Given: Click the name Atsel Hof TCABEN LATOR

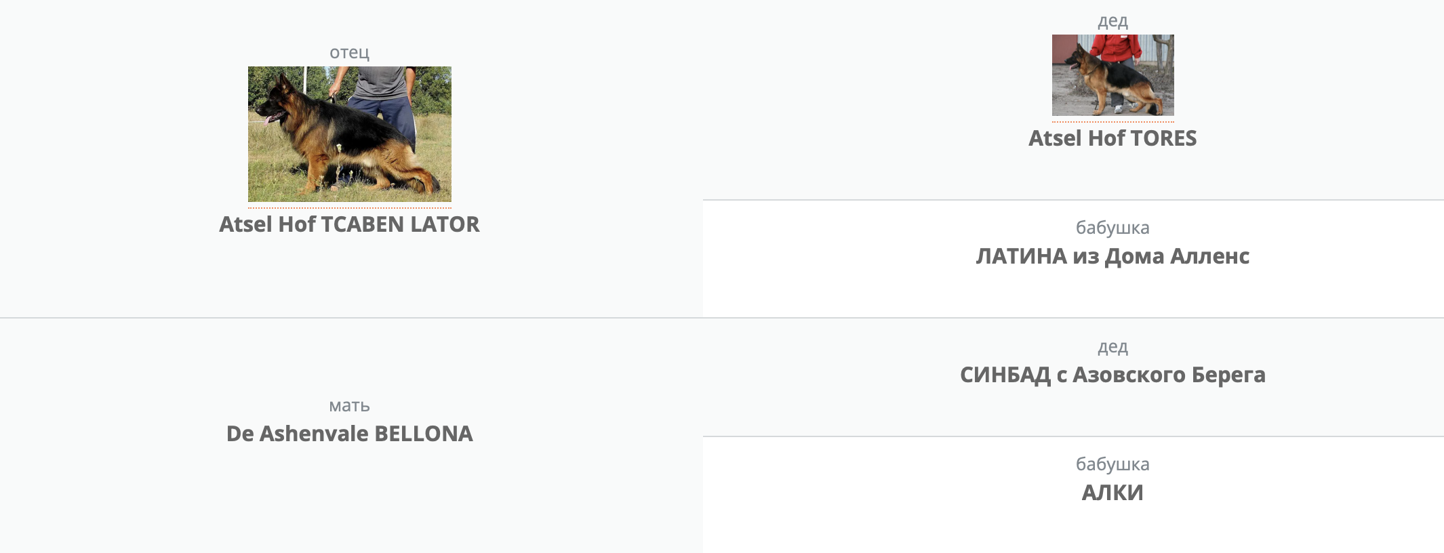Looking at the screenshot, I should [349, 224].
